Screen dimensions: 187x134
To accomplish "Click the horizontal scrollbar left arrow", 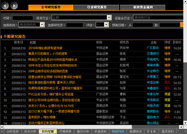I will click(2, 127).
